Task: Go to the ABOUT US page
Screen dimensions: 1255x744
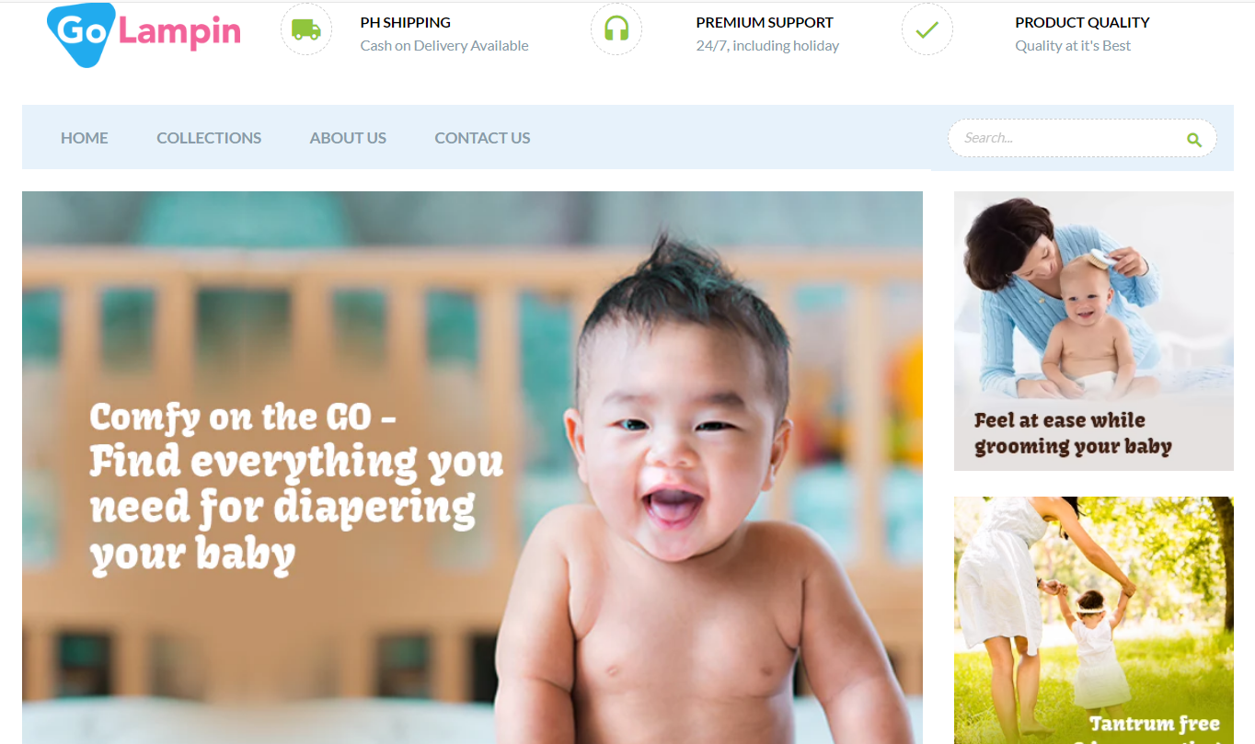Action: [x=348, y=138]
